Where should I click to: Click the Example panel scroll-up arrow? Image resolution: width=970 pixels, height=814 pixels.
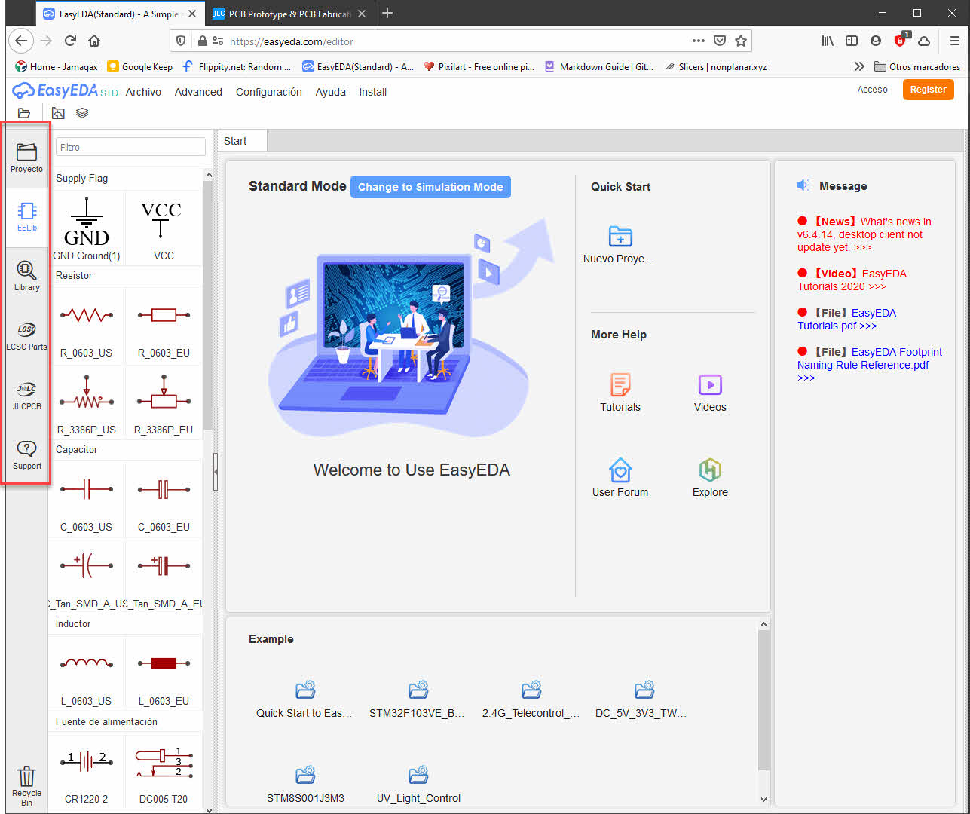(x=763, y=624)
